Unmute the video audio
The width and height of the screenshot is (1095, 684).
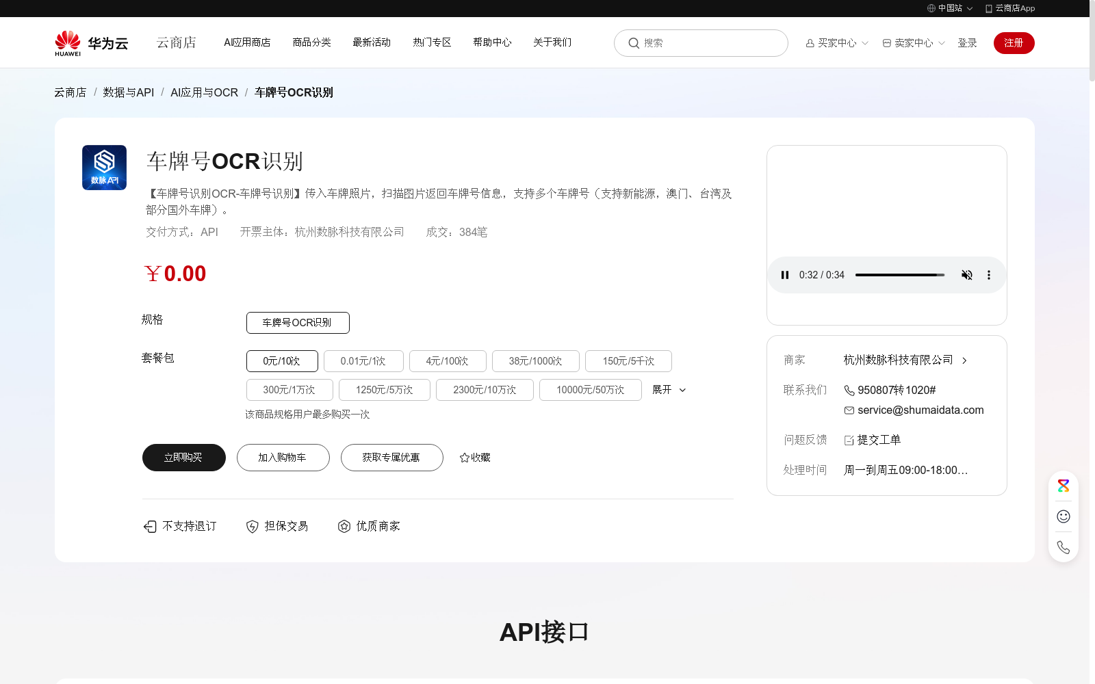[967, 275]
